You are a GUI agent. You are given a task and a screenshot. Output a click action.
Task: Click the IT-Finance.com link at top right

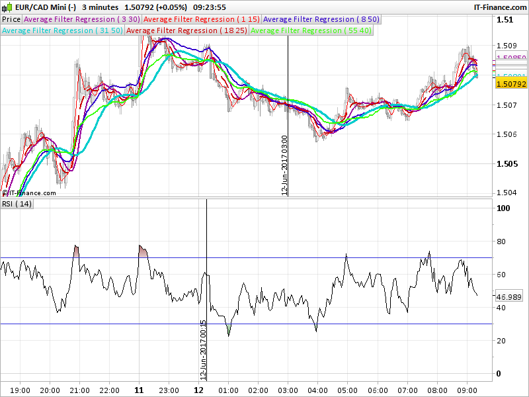click(x=500, y=7)
